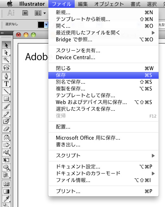
Task: Select the Rectangle tool
Action: pos(6,99)
